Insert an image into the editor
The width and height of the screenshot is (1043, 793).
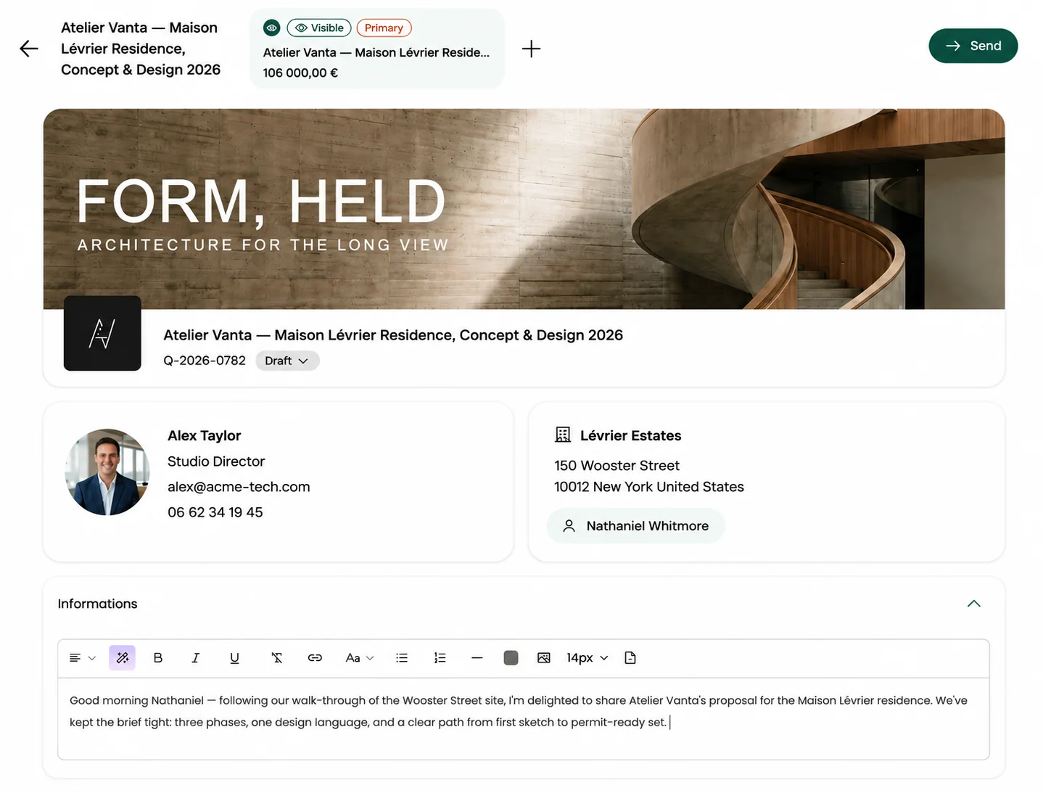(x=543, y=658)
